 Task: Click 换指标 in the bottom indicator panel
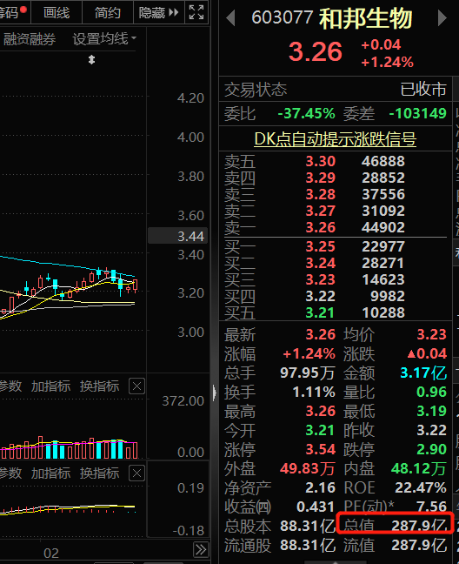click(x=99, y=473)
